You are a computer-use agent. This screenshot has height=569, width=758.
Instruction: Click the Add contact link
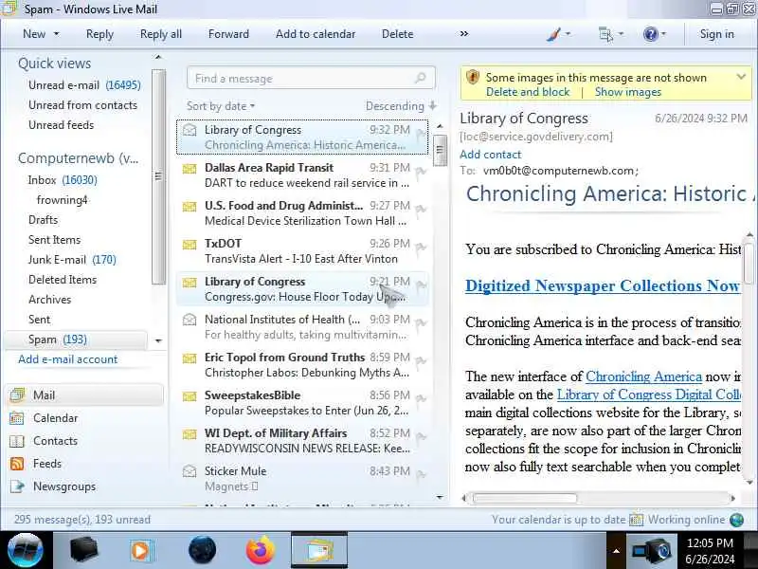coord(490,155)
